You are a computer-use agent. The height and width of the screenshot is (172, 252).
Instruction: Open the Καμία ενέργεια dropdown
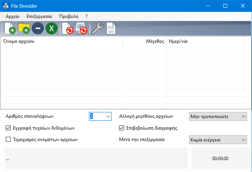(218, 140)
